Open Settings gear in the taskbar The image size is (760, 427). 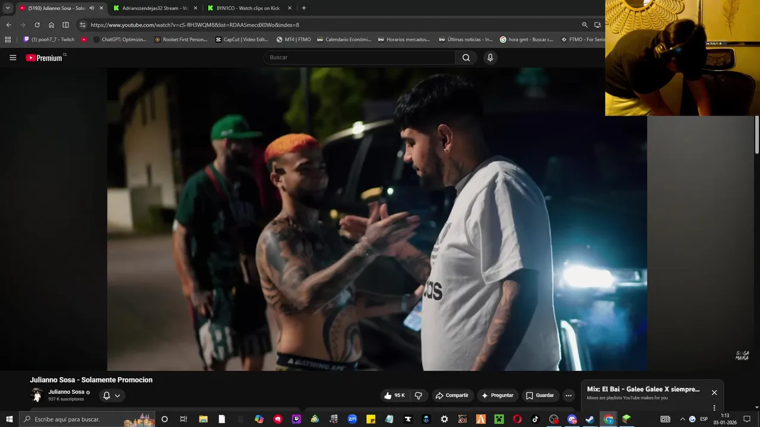point(444,419)
